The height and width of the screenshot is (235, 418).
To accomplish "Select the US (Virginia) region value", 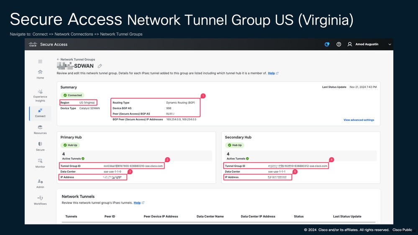I will coord(87,102).
